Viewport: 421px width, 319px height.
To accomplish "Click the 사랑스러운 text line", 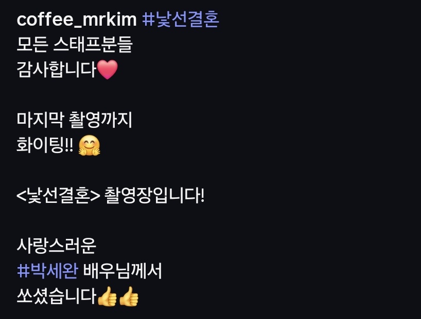I will (57, 246).
